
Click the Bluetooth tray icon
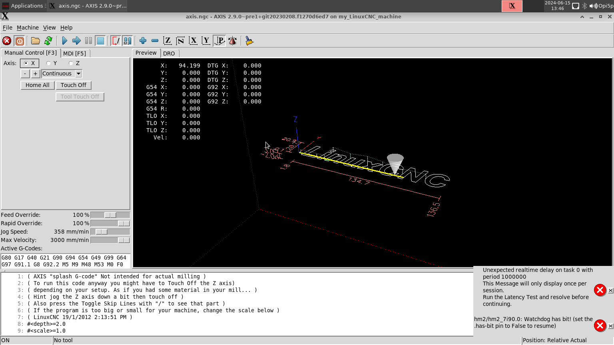(x=584, y=6)
